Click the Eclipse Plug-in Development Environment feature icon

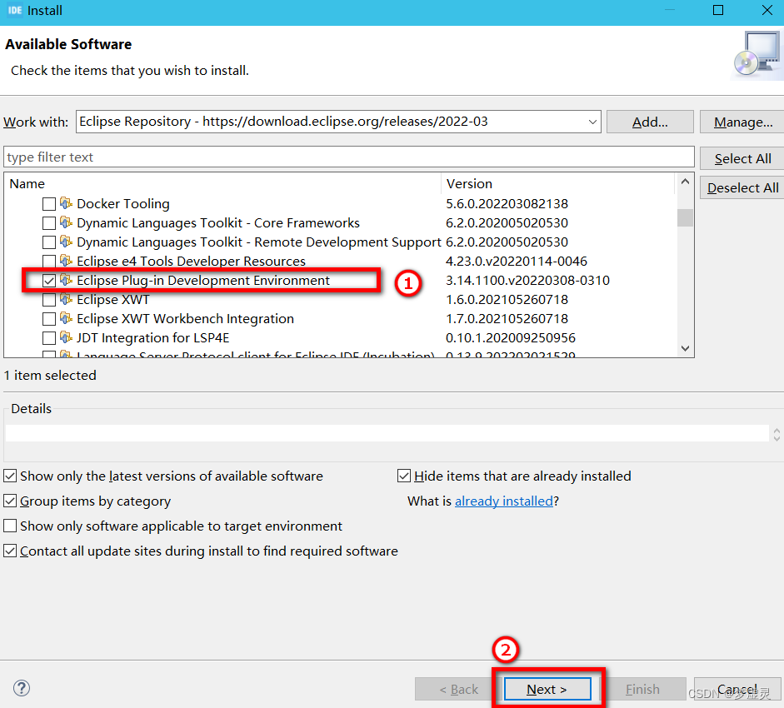point(66,280)
